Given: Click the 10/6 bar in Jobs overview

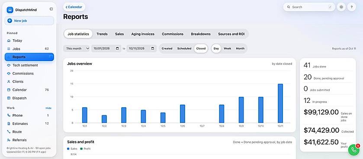Looking at the screenshot, I should [183, 114].
